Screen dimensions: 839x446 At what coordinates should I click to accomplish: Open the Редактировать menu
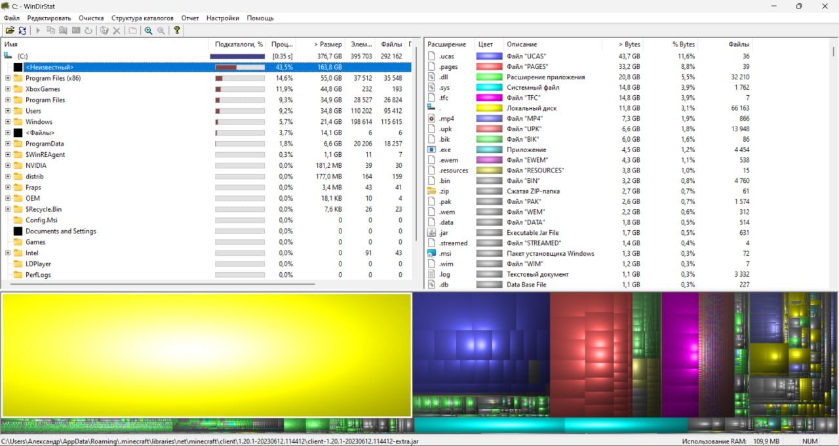pyautogui.click(x=49, y=18)
